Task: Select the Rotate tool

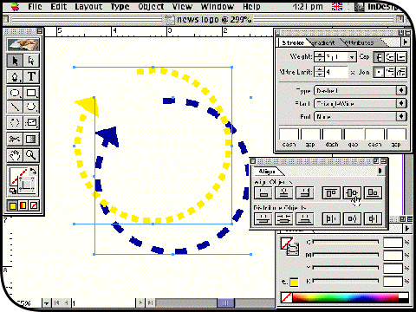Action: pos(15,122)
